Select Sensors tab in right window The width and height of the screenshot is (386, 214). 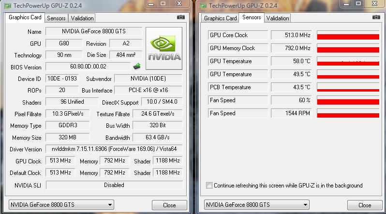pos(252,17)
